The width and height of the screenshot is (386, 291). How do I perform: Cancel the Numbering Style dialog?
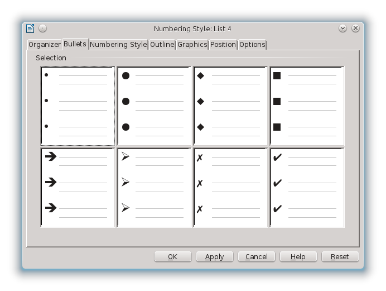click(x=257, y=257)
